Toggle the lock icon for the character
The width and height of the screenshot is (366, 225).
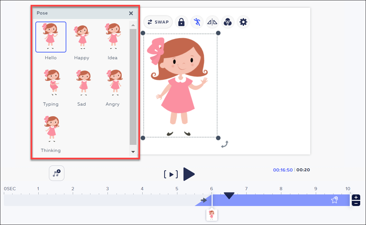pyautogui.click(x=181, y=22)
